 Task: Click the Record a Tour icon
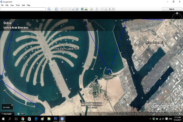(x=77, y=9)
